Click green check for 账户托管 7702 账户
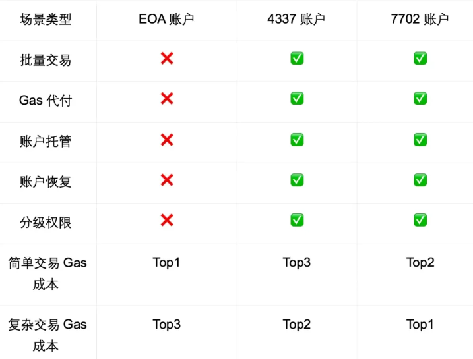This screenshot has height=359, width=473. 420,140
